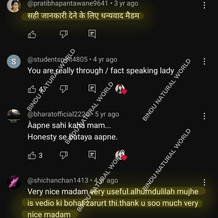
Task: Open the studentspirit4805 'S' avatar
Action: click(x=14, y=61)
